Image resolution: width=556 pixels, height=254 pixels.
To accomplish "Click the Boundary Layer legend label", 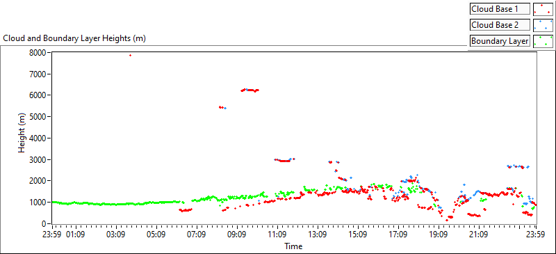I will click(x=500, y=41).
